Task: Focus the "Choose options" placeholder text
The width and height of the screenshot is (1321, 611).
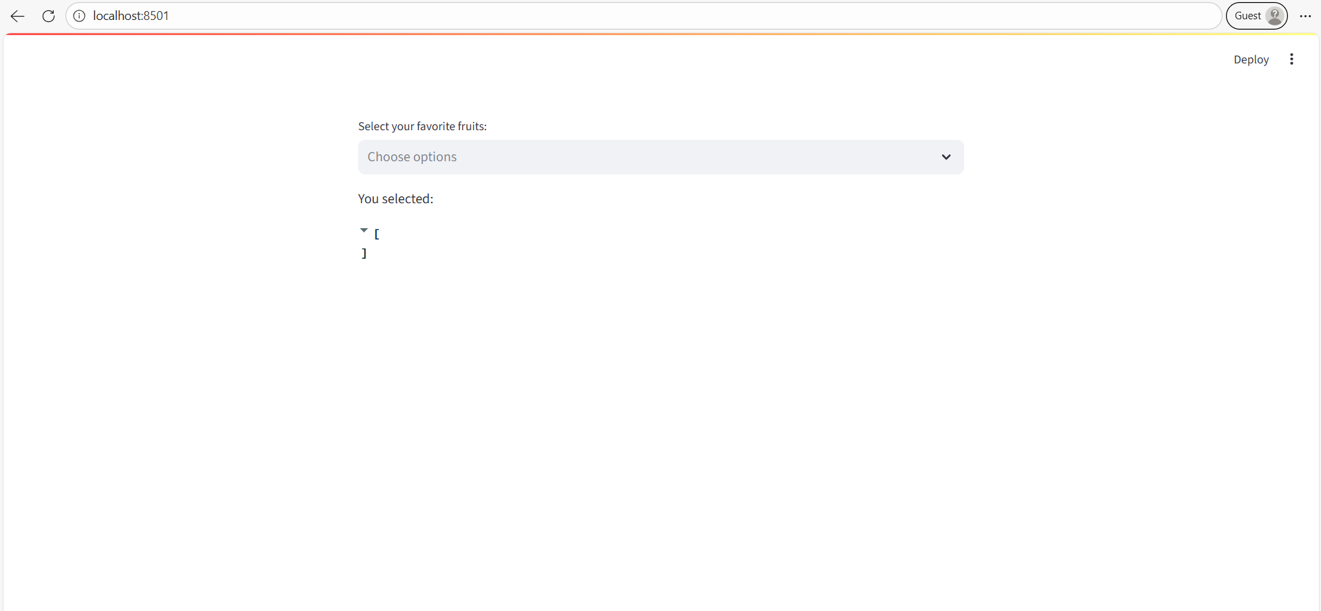Action: [412, 157]
